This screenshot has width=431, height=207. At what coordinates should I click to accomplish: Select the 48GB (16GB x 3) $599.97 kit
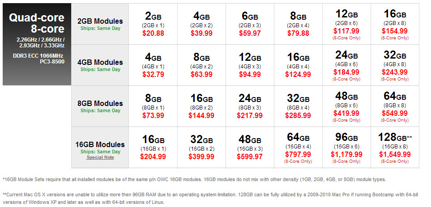(250, 148)
